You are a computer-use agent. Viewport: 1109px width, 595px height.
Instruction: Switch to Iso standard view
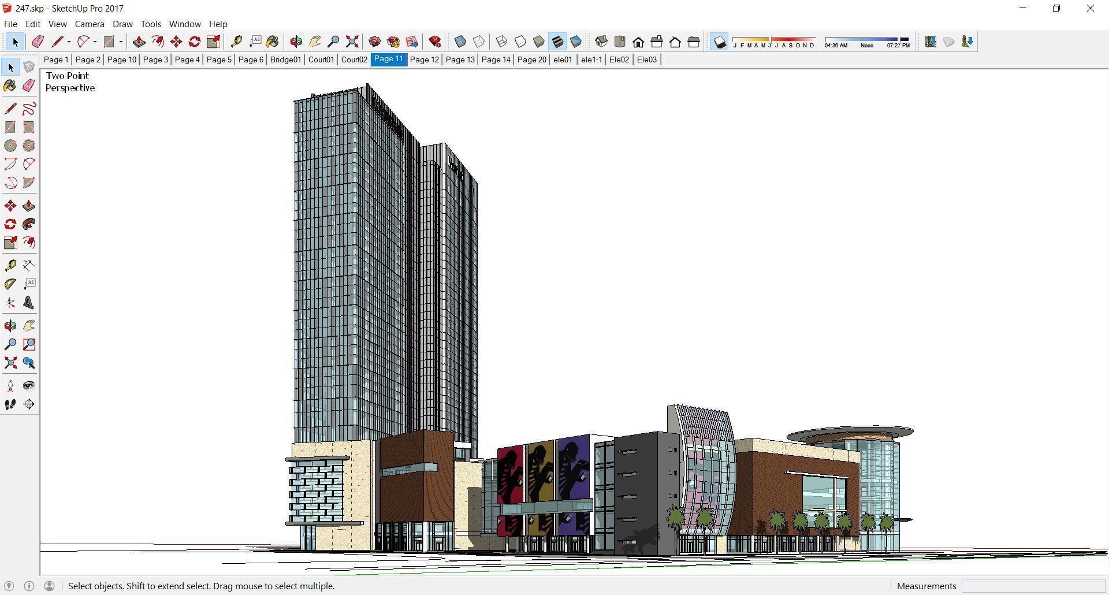point(601,42)
